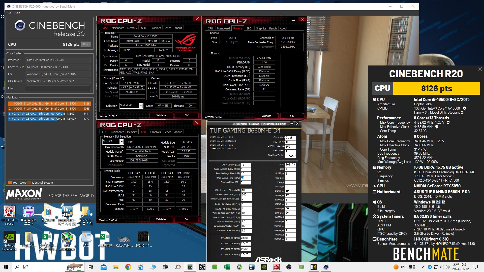This screenshot has width=484, height=272.
Task: Open the 2023년 Excel spreadsheet on desktop
Action: pos(48,241)
